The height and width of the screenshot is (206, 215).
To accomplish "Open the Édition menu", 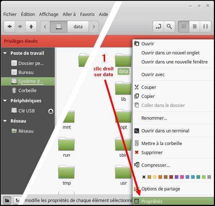I will click(28, 14).
